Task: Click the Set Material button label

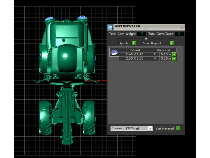Action: pyautogui.click(x=165, y=129)
